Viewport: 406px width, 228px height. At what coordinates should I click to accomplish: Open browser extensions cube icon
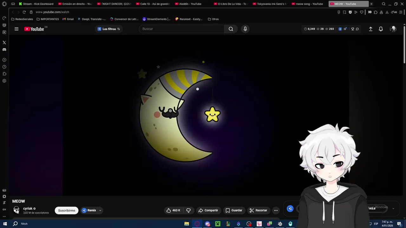pyautogui.click(x=376, y=12)
